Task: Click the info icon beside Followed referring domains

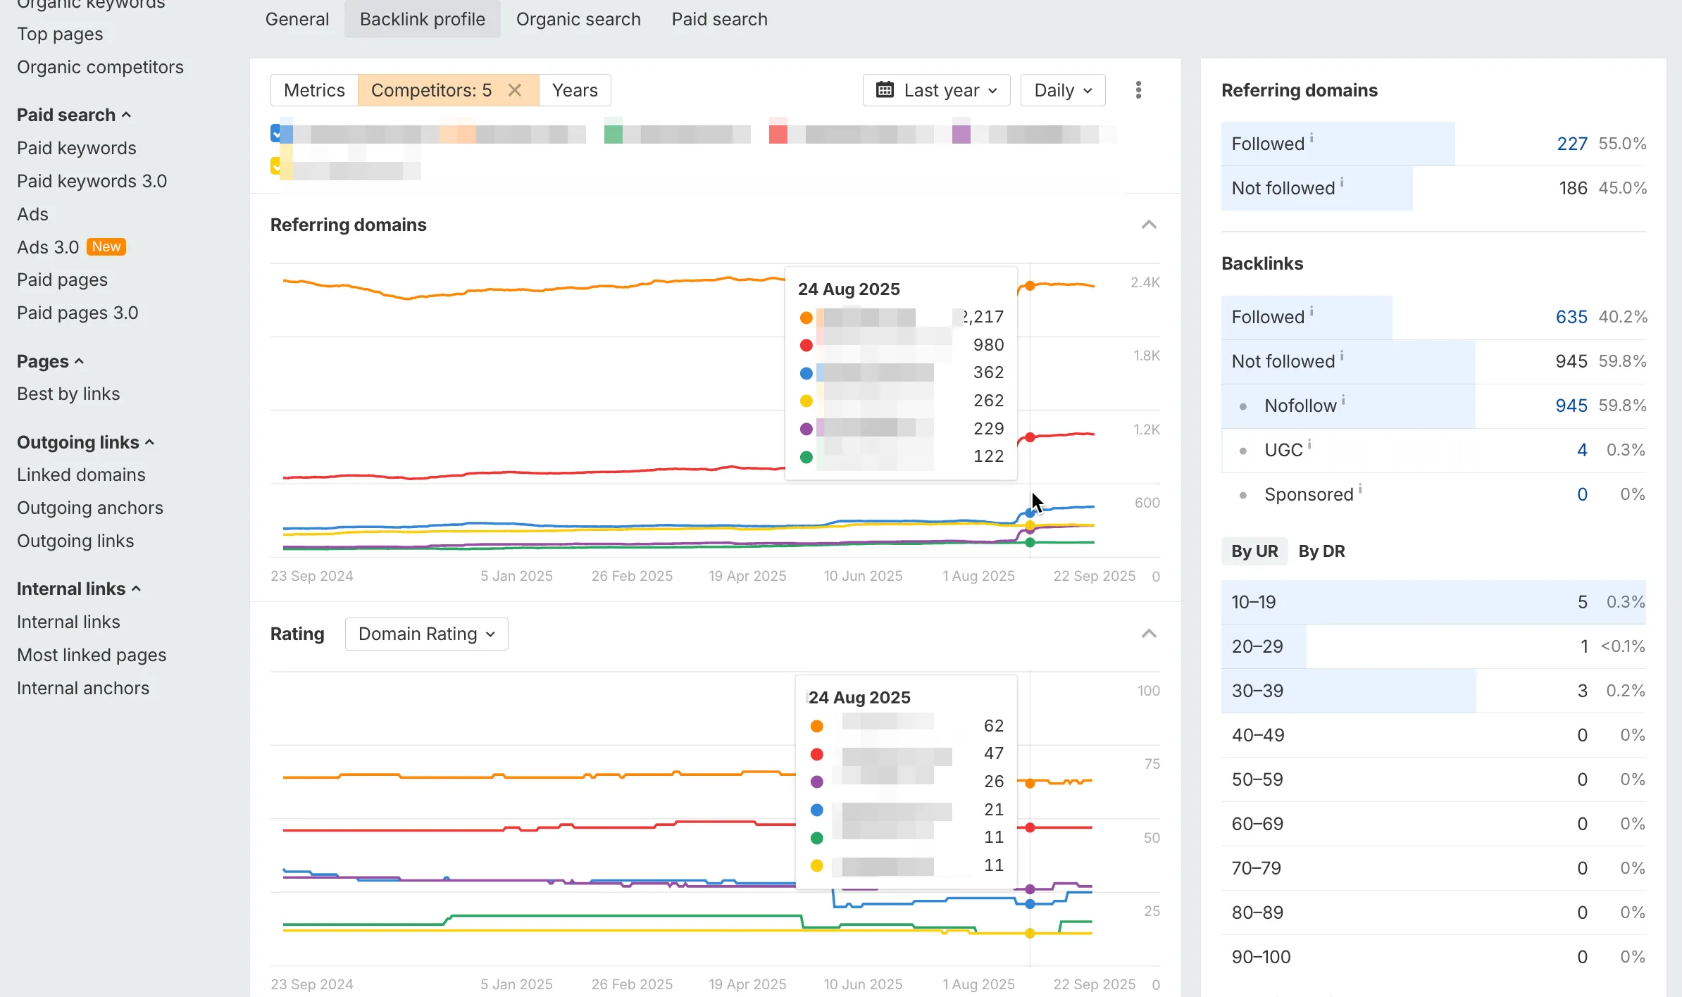Action: pos(1312,138)
